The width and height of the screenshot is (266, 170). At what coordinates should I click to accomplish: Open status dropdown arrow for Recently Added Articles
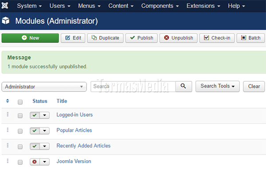click(45, 146)
